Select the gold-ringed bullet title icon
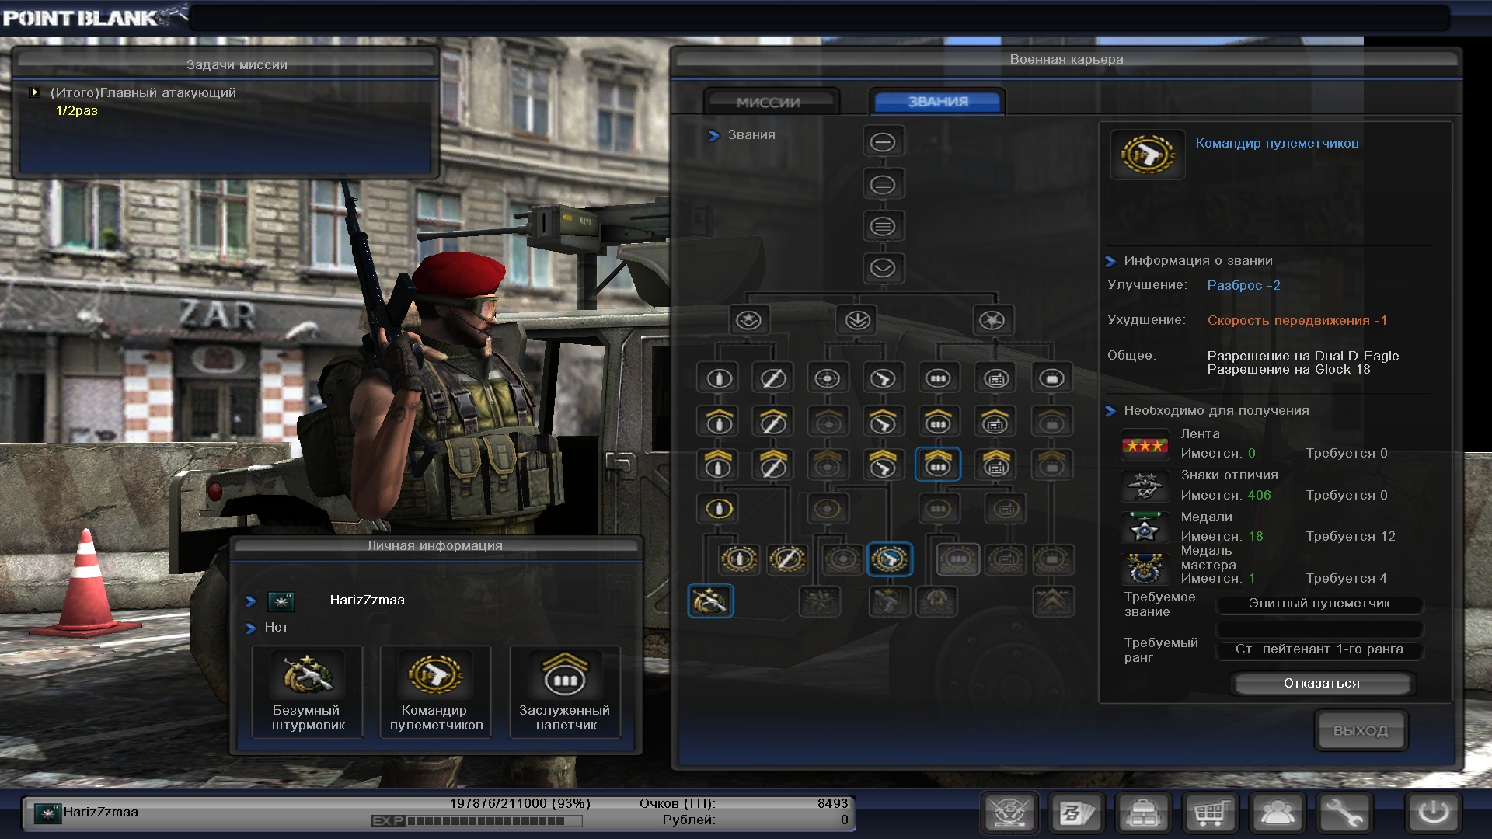1492x839 pixels. pyautogui.click(x=719, y=509)
